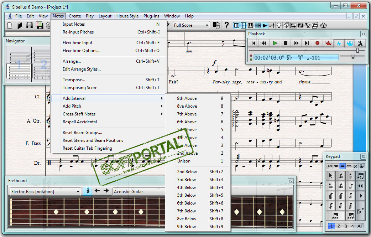371x237 pixels.
Task: Toggle Fretboard window toolbar button
Action: coord(258,25)
